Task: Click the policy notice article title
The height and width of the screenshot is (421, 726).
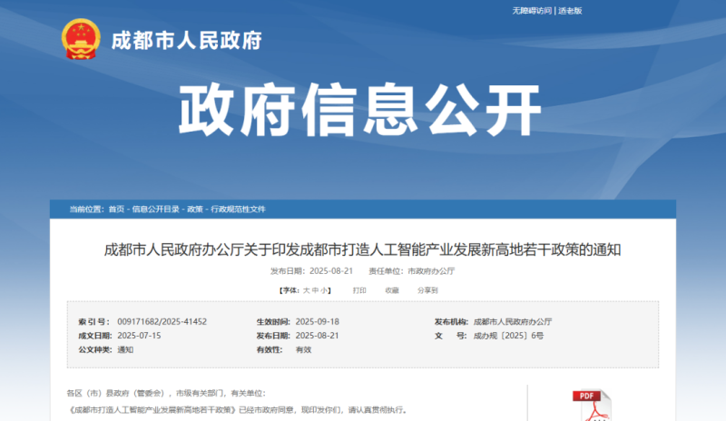Action: click(x=362, y=249)
